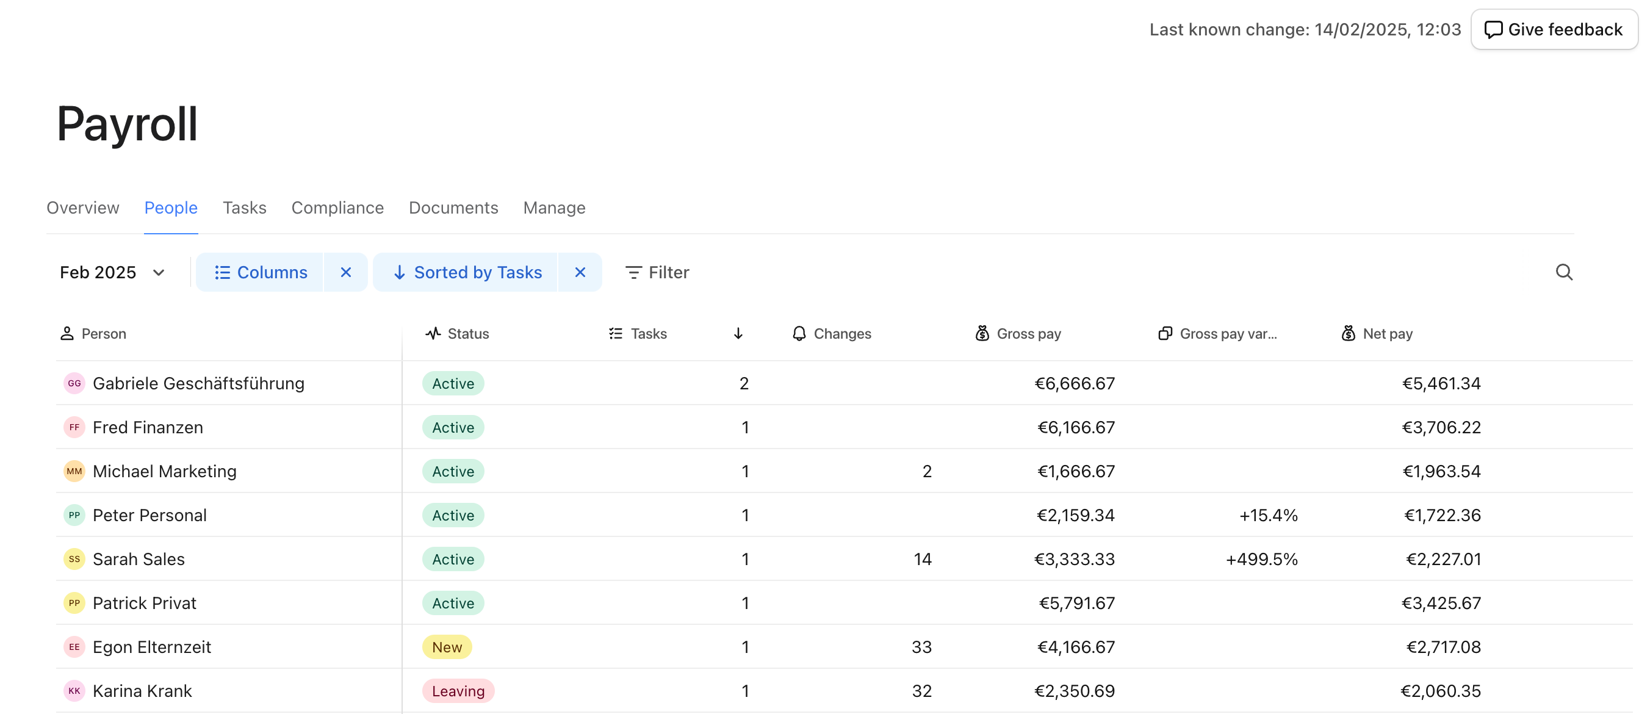Click the search magnifier icon
Viewport: 1650px width, 714px height.
(1563, 272)
